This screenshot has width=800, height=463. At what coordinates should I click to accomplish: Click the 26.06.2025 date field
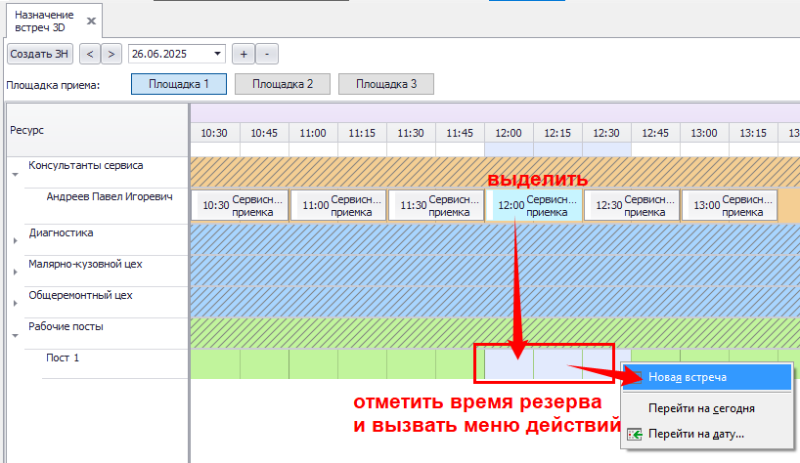(168, 54)
